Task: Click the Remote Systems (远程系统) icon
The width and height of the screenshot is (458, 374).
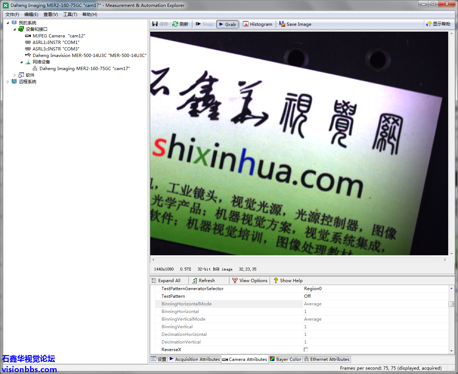Action: (x=14, y=81)
